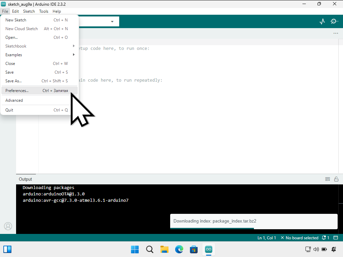Select Open... in the File menu

(40, 37)
